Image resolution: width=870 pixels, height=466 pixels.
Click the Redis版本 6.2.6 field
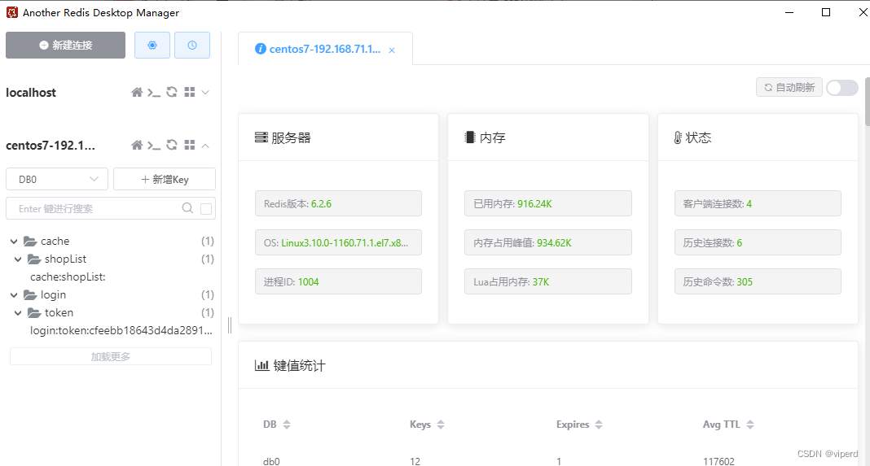point(338,203)
